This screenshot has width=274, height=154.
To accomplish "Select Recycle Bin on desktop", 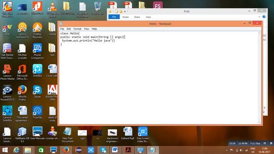I will click(x=98, y=8).
